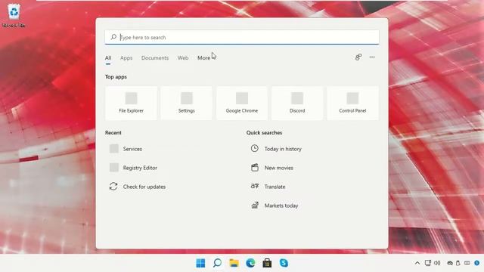Screen dimensions: 484x272
Task: Click the taskbar Search icon
Action: click(217, 263)
